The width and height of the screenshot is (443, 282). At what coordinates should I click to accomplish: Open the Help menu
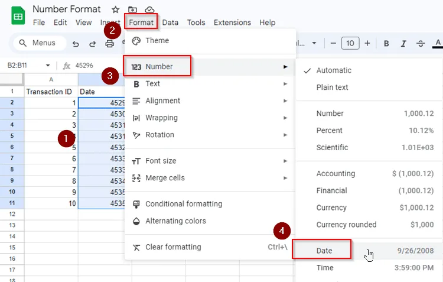267,22
